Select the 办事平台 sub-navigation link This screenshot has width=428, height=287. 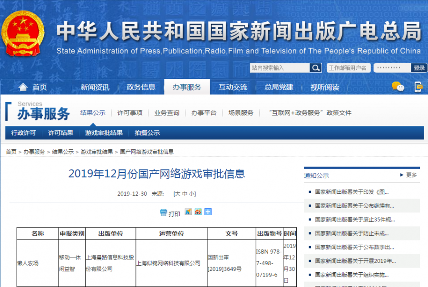tap(204, 113)
